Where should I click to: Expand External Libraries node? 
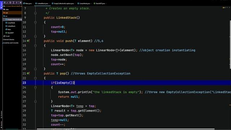coord(9,39)
